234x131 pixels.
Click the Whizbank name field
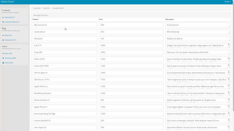tap(65, 39)
